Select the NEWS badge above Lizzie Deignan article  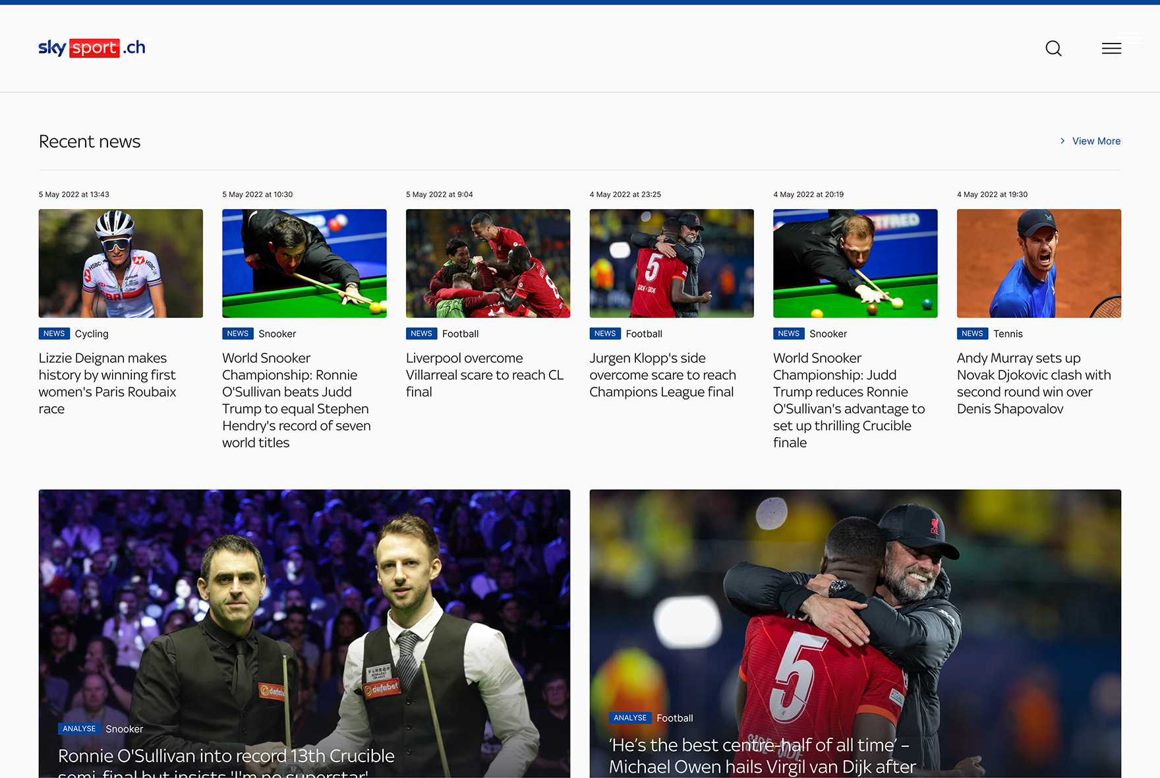54,334
